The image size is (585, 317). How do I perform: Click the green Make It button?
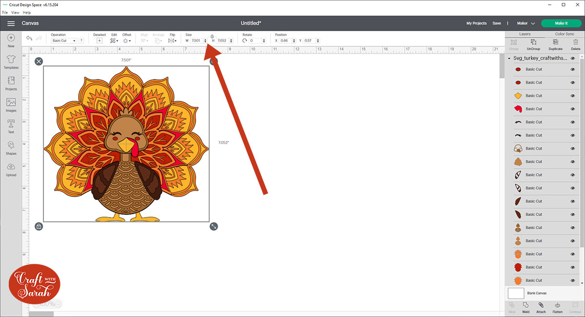[x=561, y=23]
